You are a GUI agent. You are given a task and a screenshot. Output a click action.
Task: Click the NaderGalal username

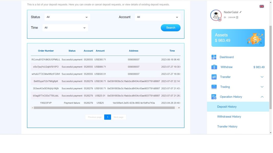pyautogui.click(x=231, y=12)
